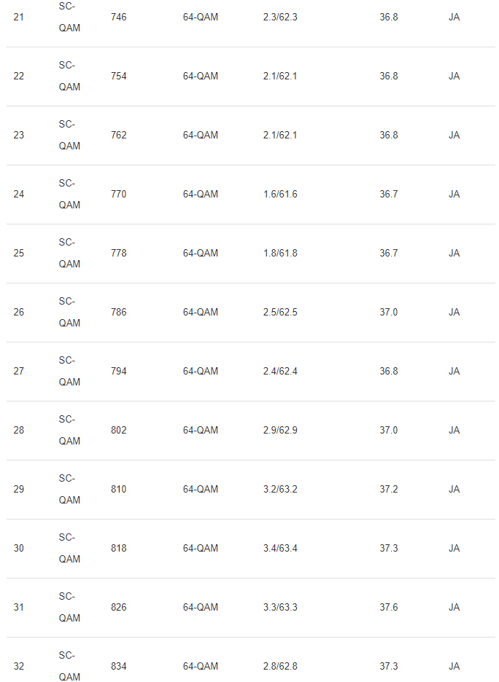Select frequency value 818

tap(118, 548)
